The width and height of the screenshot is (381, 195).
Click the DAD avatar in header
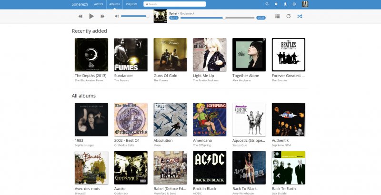[305, 4]
